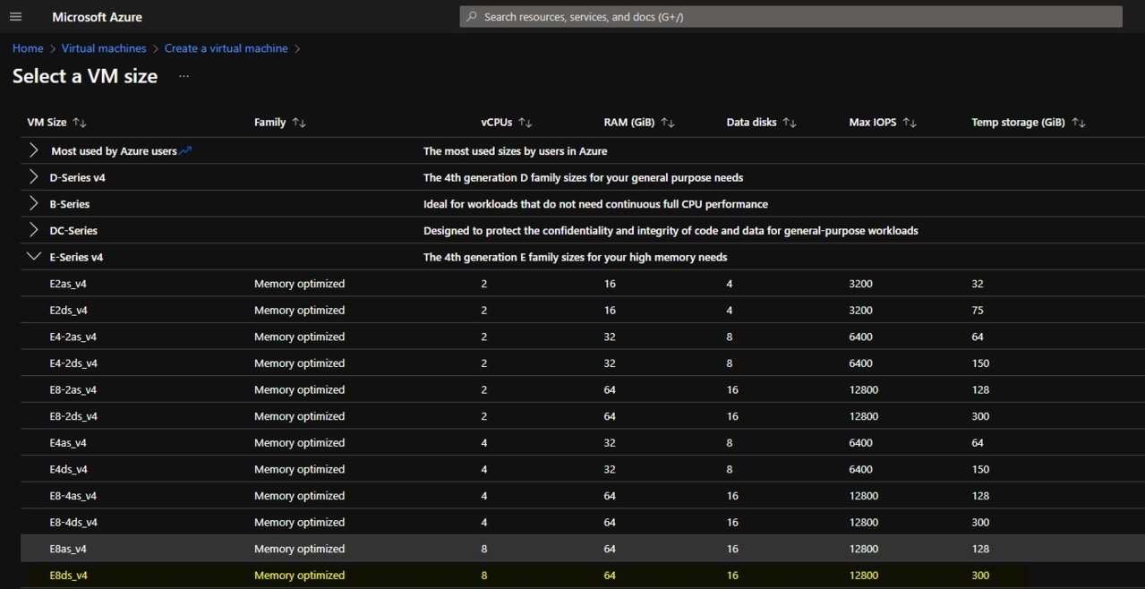
Task: Focus the Search resources, services, and docs box
Action: 791,17
